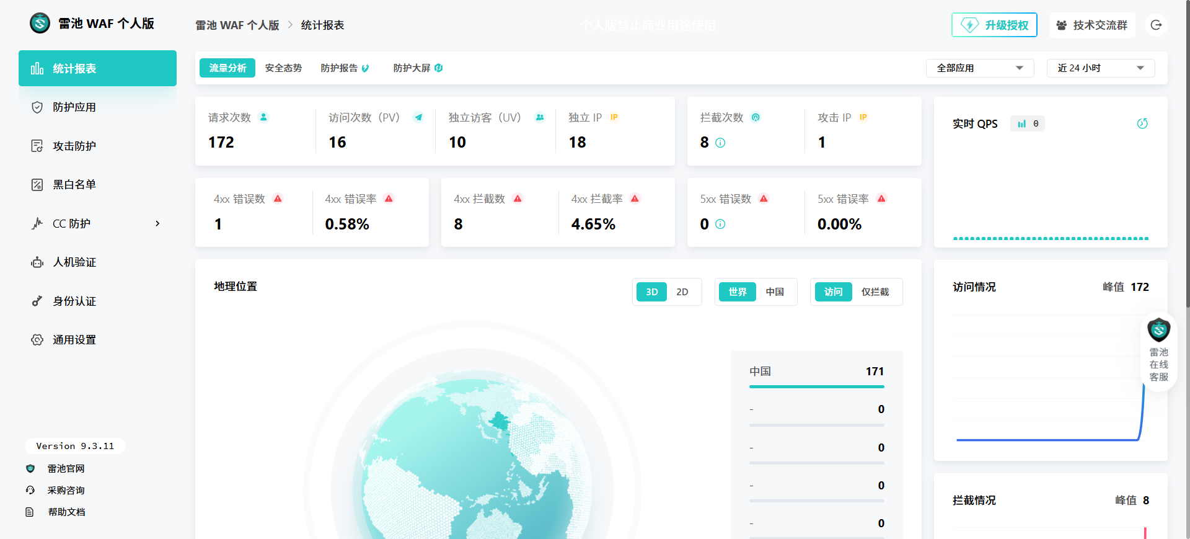Open 黑白名单 in the sidebar
This screenshot has height=539, width=1190.
[97, 185]
